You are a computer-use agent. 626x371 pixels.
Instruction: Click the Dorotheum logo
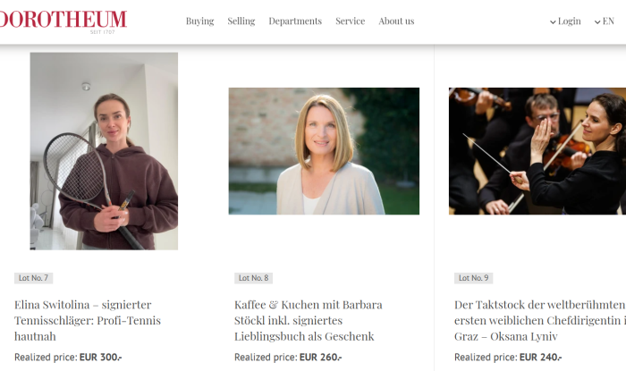click(63, 21)
